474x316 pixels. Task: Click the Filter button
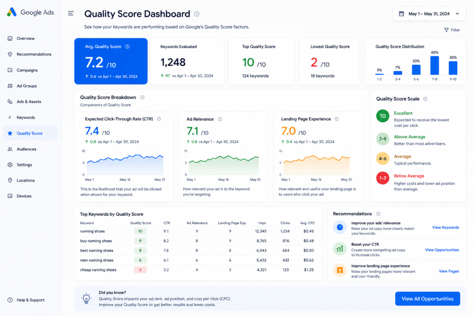tap(452, 30)
